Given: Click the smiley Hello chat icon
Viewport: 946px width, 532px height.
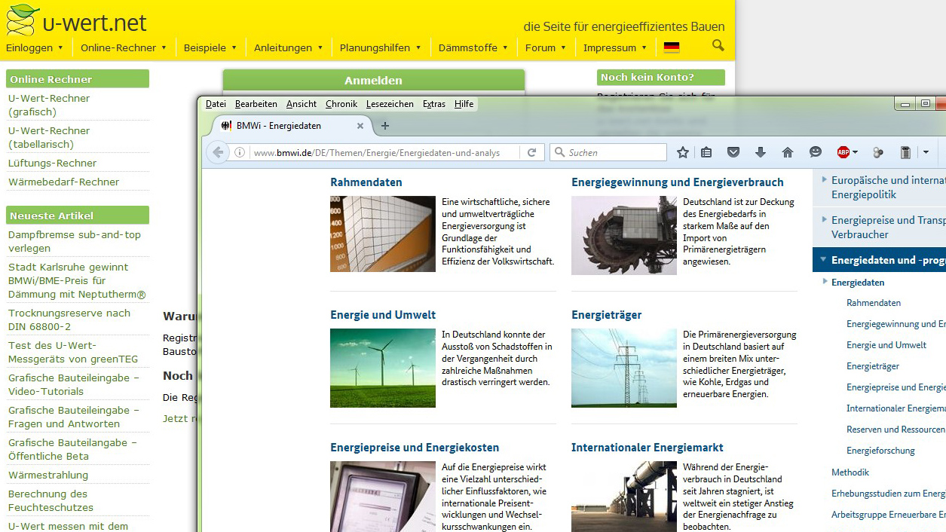Looking at the screenshot, I should click(x=815, y=152).
